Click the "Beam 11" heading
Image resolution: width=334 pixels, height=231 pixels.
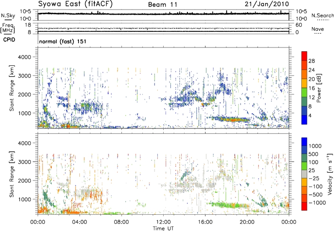coord(163,5)
